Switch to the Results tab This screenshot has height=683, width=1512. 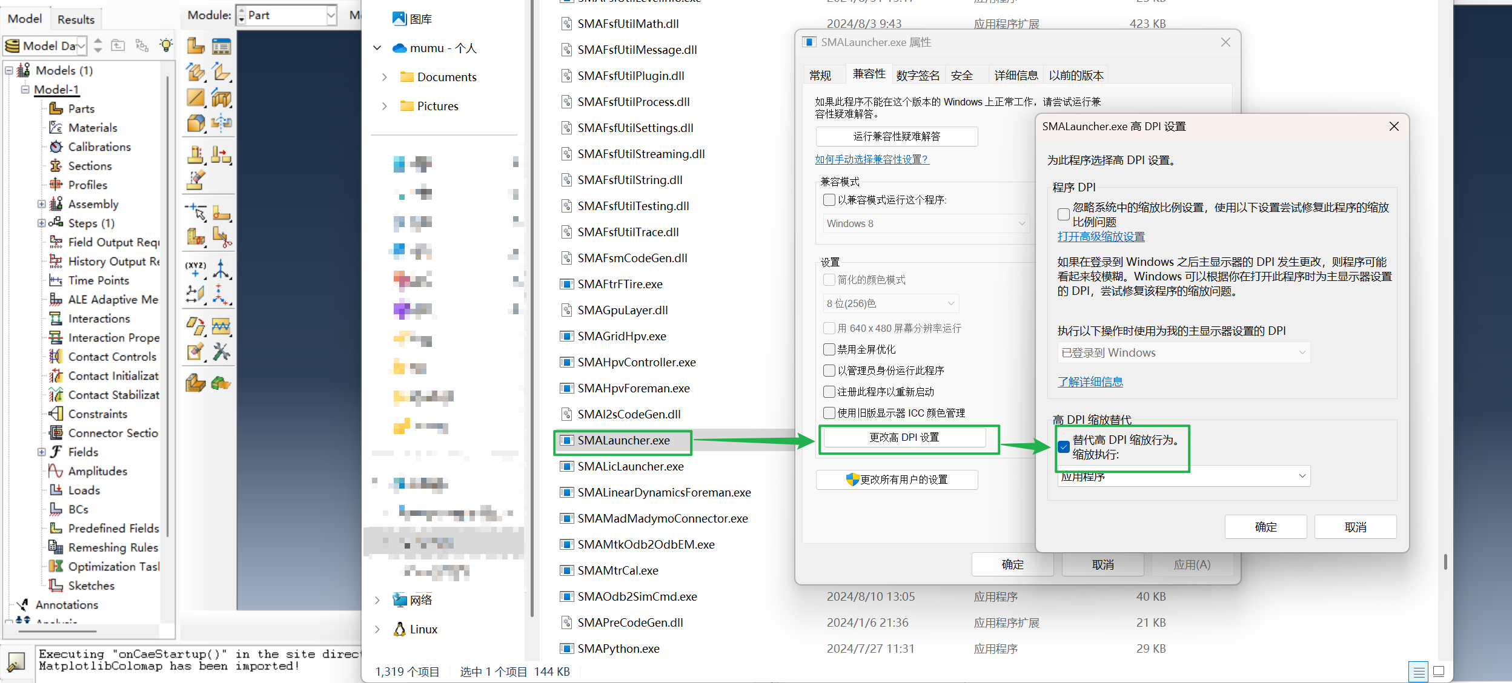76,19
